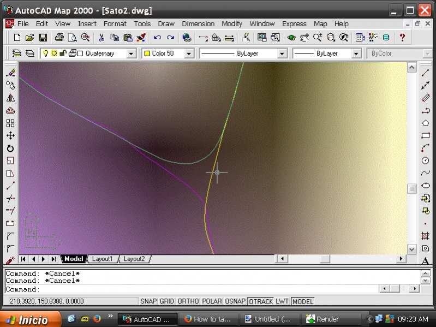Click the vertical scrollbar thumb of drawing area
The height and width of the screenshot is (327, 436).
click(412, 189)
